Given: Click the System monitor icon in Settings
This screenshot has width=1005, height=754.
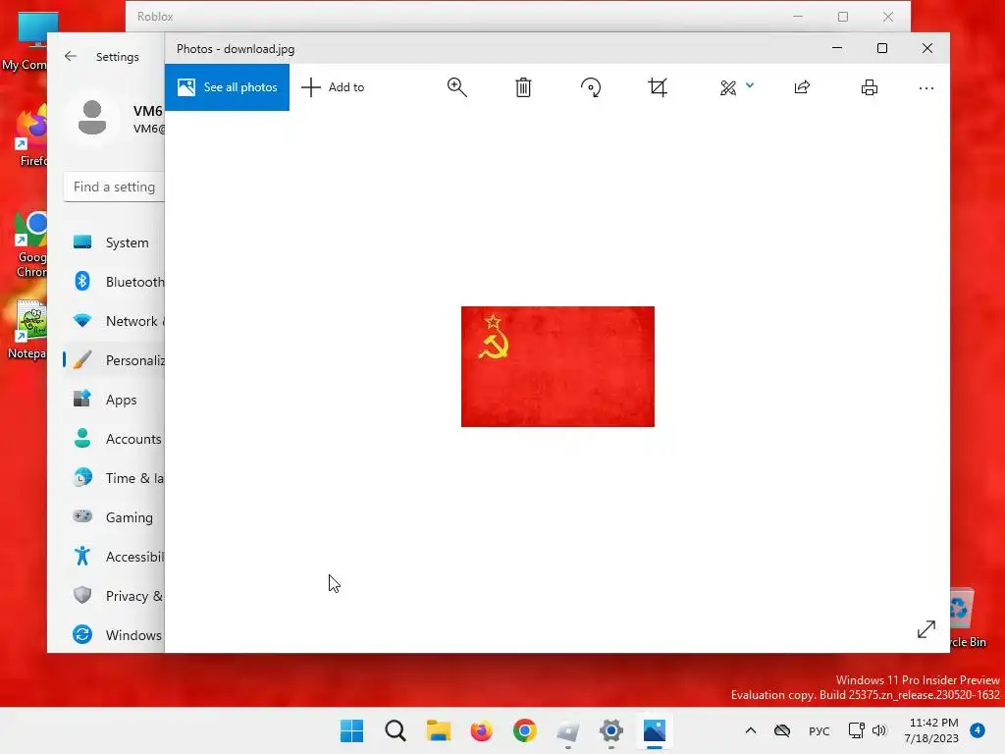Looking at the screenshot, I should (82, 242).
